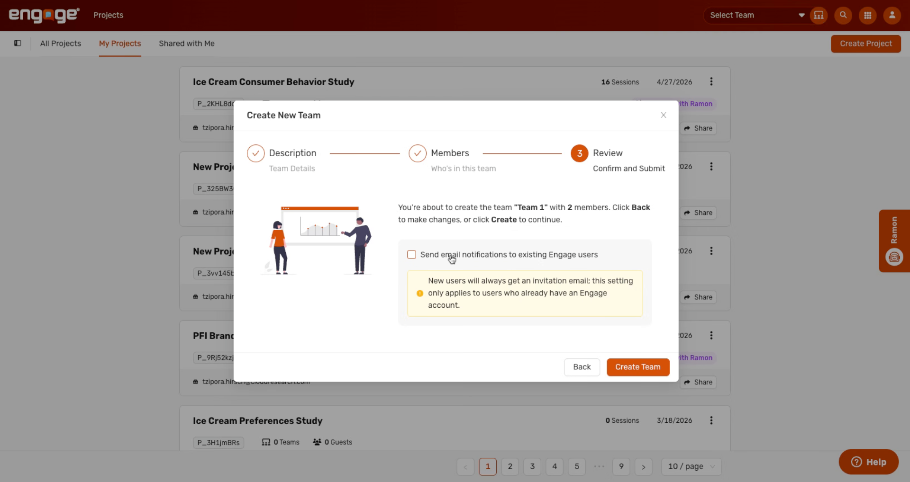This screenshot has height=482, width=910.
Task: Go to page 2
Action: pos(510,466)
